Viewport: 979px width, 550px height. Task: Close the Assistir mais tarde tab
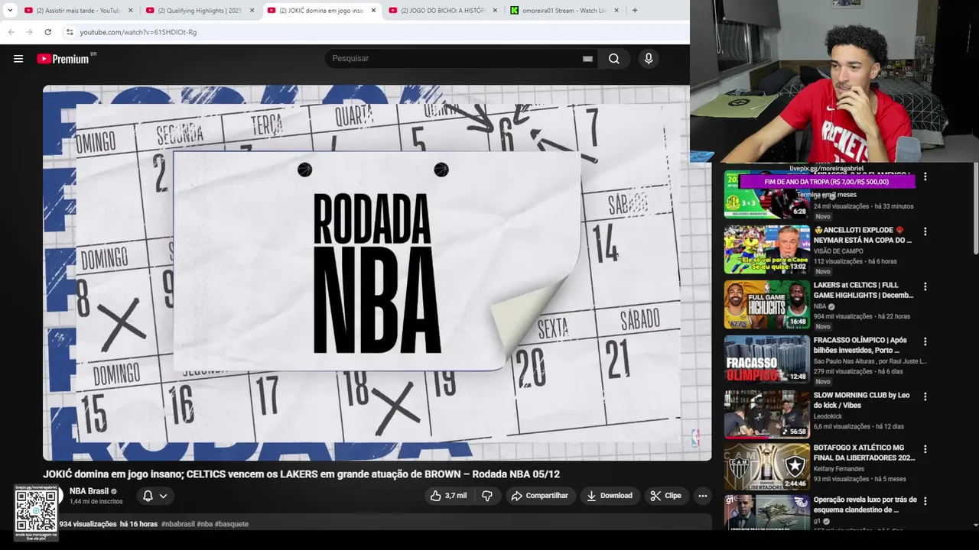point(130,11)
